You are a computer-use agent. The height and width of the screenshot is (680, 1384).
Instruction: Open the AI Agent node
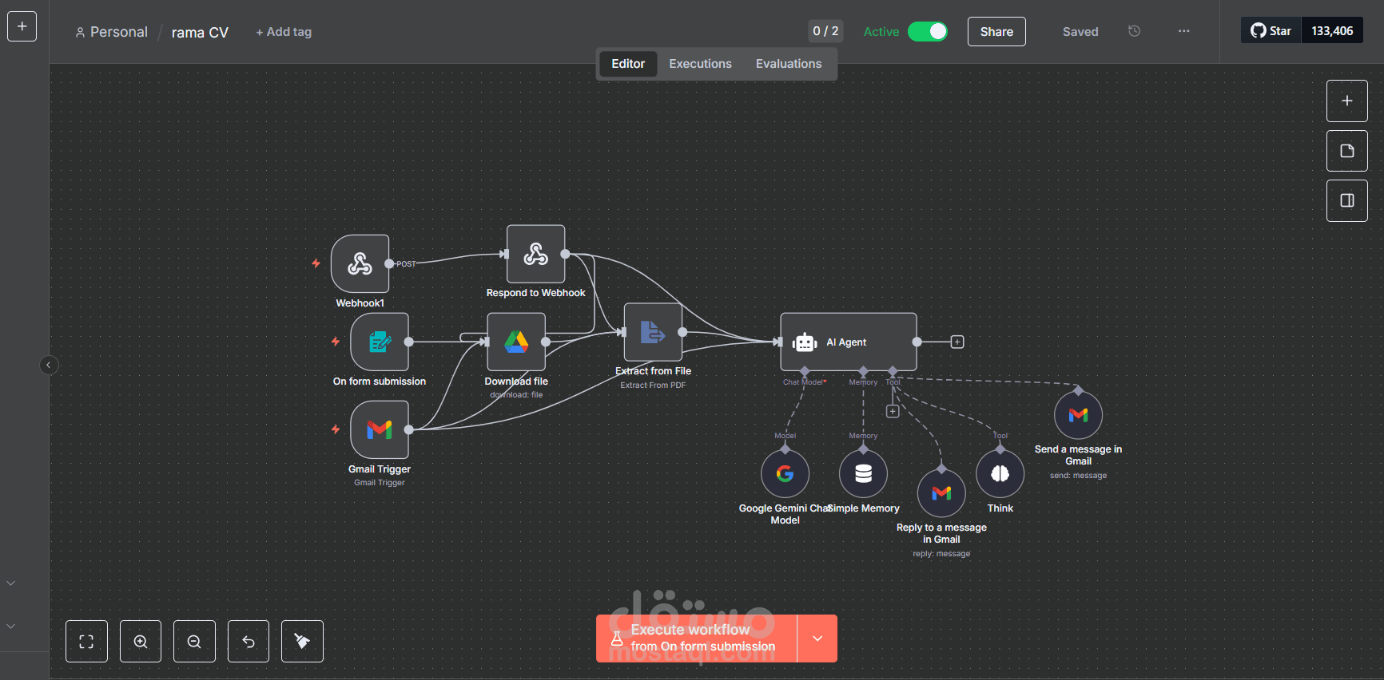[849, 342]
